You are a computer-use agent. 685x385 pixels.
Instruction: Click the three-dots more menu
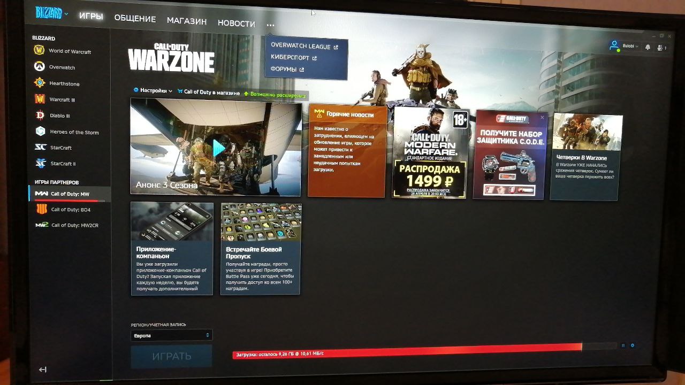click(x=270, y=25)
